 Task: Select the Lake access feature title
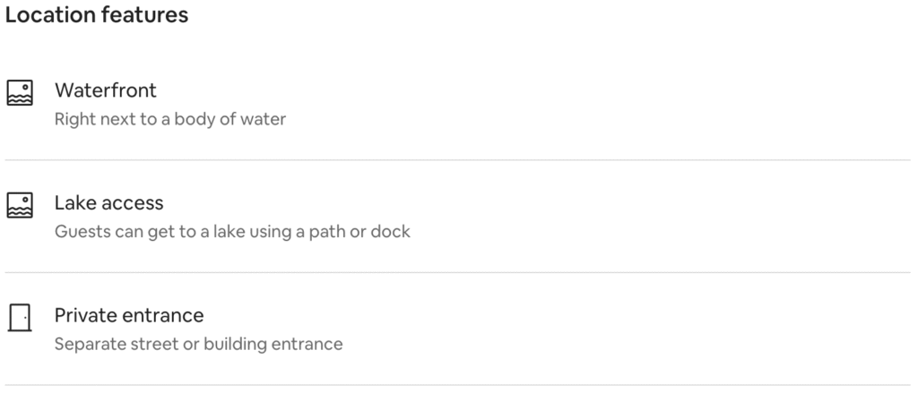pos(108,203)
